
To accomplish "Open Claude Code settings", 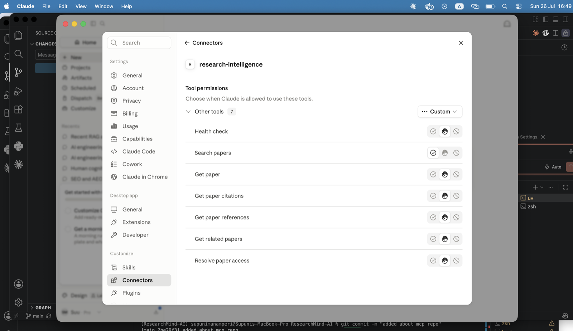I will pyautogui.click(x=139, y=151).
